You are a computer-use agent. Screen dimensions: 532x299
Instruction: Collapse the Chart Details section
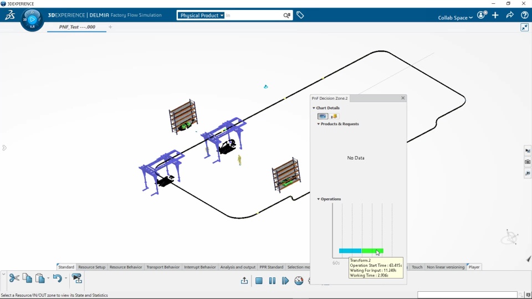tap(314, 108)
